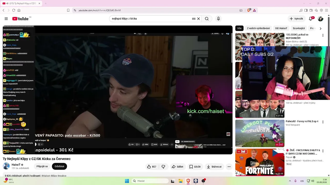
Task: Click the #Haiset hashtag
Action: 45,176
